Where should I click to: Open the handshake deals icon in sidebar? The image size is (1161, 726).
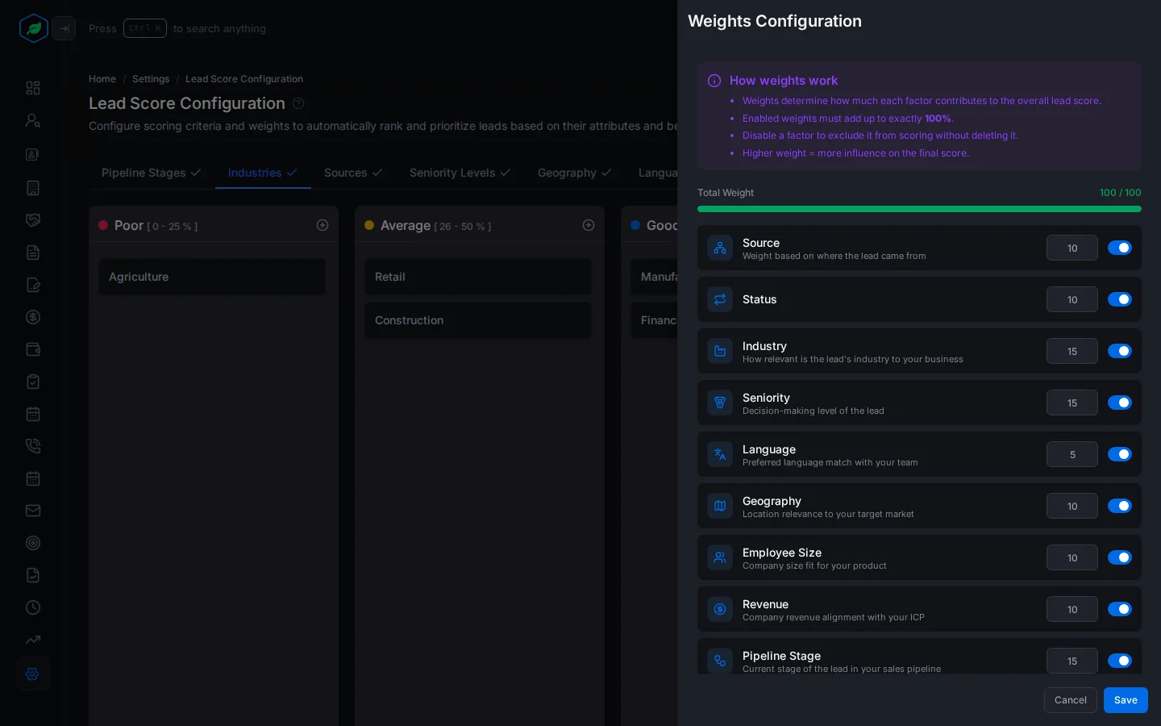tap(33, 220)
